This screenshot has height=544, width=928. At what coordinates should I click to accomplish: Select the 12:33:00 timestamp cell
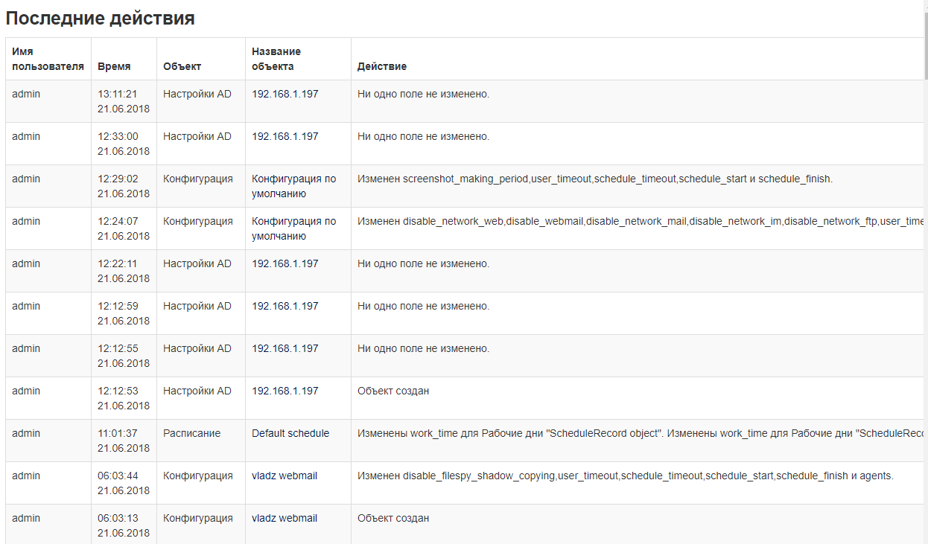tap(123, 144)
